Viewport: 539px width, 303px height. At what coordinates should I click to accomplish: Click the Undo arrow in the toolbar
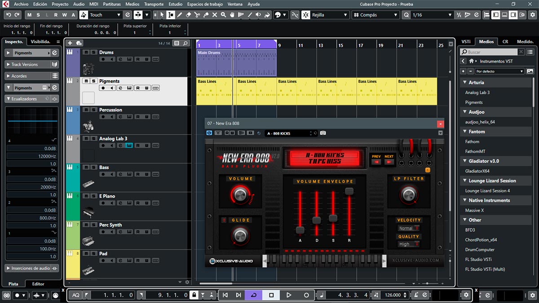pos(8,15)
